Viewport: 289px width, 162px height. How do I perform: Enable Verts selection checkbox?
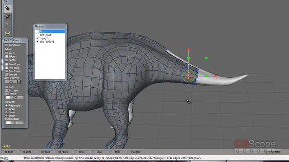pyautogui.click(x=7, y=53)
